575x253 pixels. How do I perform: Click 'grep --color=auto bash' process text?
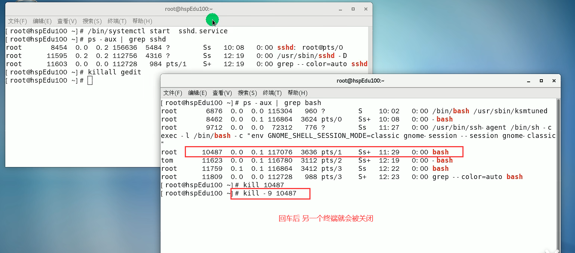(x=477, y=177)
